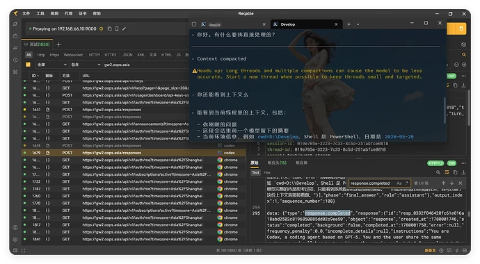Open the 证书 menu in Reqable
The width and height of the screenshot is (480, 264).
click(x=83, y=13)
